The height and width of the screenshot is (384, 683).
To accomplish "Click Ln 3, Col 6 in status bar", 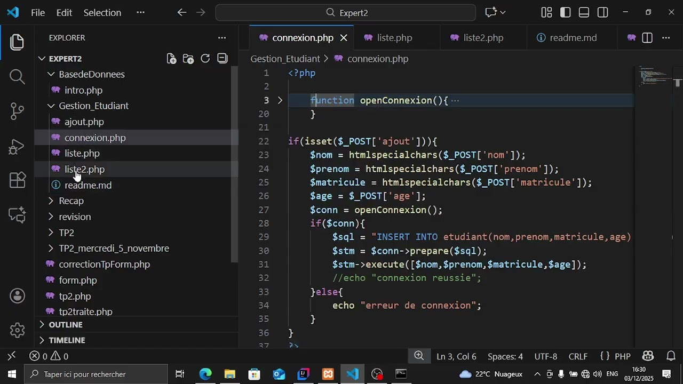I will [x=456, y=356].
